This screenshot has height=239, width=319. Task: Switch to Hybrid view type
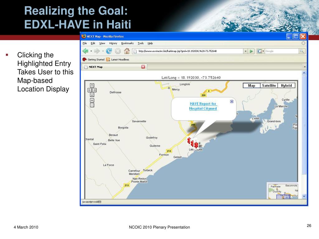pyautogui.click(x=286, y=86)
